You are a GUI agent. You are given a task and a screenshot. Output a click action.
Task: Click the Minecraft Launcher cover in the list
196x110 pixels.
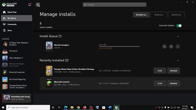click(49, 83)
